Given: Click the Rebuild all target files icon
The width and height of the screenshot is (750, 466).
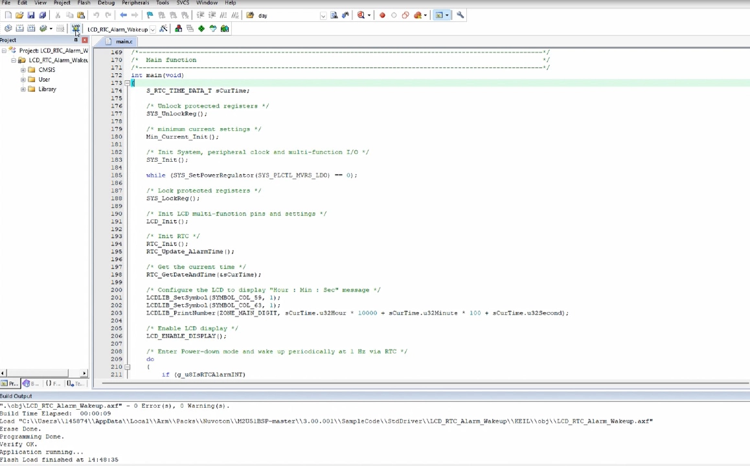Looking at the screenshot, I should click(x=31, y=28).
